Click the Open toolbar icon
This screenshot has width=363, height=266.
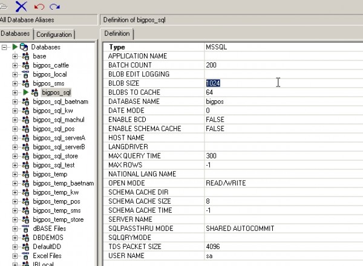point(5,5)
